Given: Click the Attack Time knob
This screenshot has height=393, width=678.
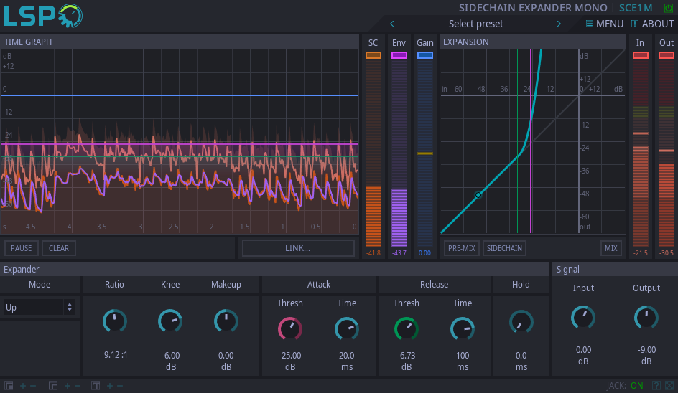Looking at the screenshot, I should pos(347,329).
